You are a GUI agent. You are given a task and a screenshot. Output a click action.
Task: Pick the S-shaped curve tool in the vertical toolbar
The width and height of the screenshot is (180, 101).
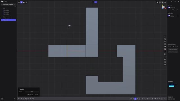click(165, 52)
